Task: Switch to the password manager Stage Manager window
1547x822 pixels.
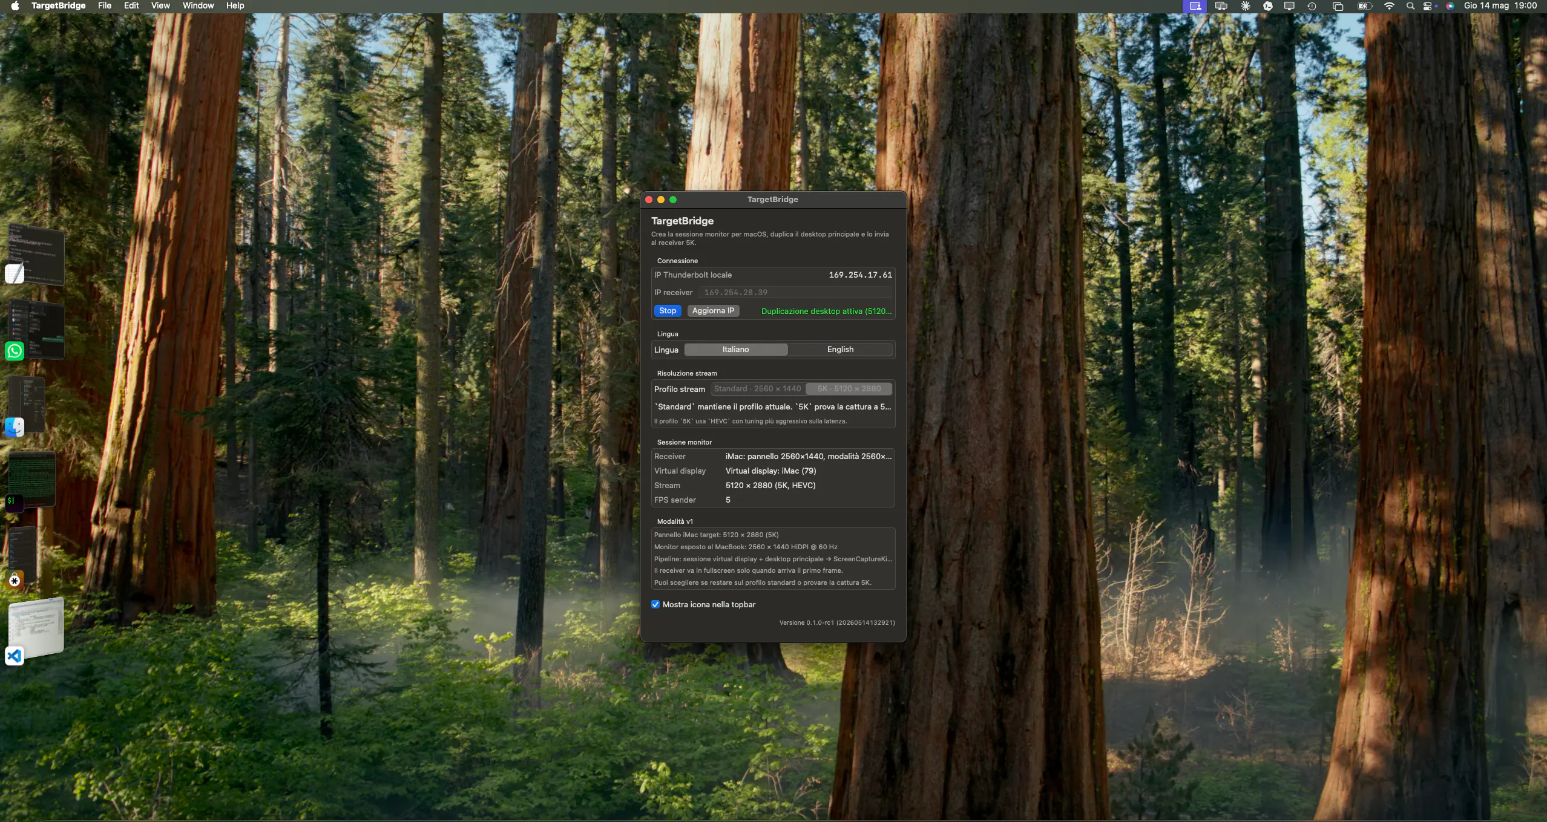Action: click(x=22, y=556)
